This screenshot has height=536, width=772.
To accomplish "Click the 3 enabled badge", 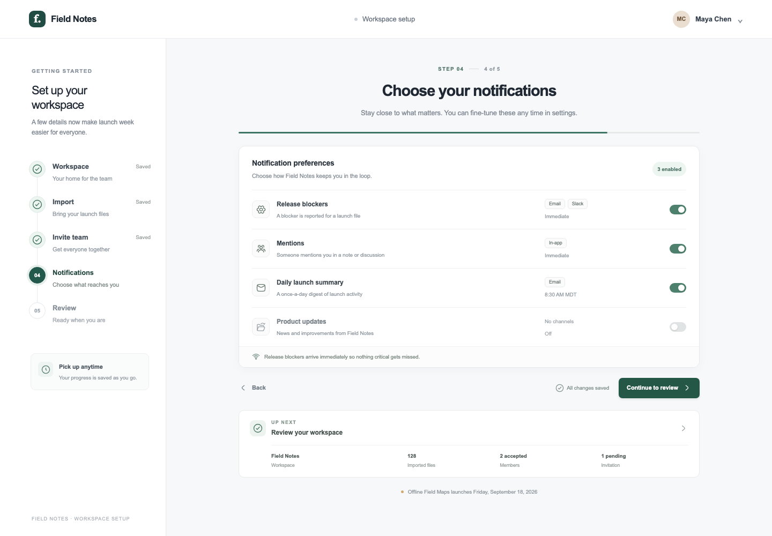I will [x=669, y=169].
